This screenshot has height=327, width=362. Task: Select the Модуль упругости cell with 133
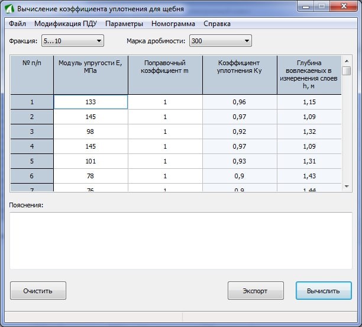coord(90,102)
